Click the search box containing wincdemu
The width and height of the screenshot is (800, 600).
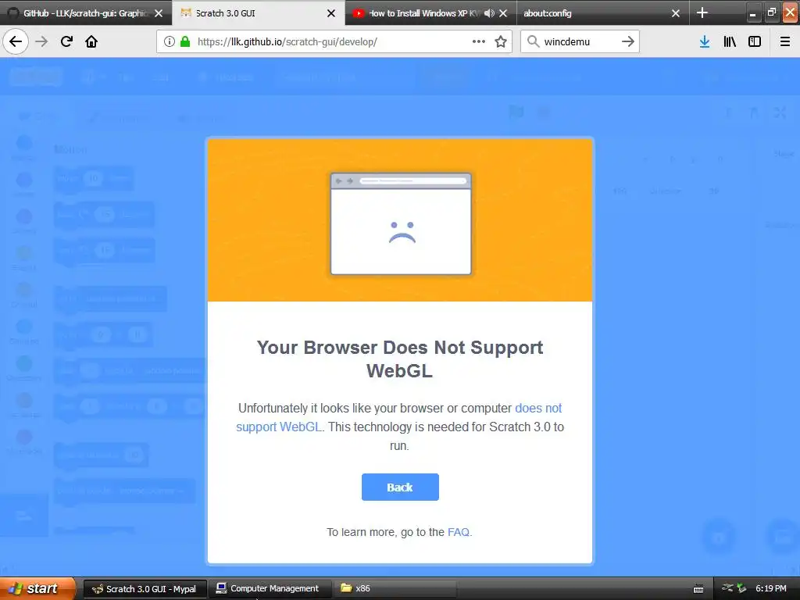tap(579, 42)
